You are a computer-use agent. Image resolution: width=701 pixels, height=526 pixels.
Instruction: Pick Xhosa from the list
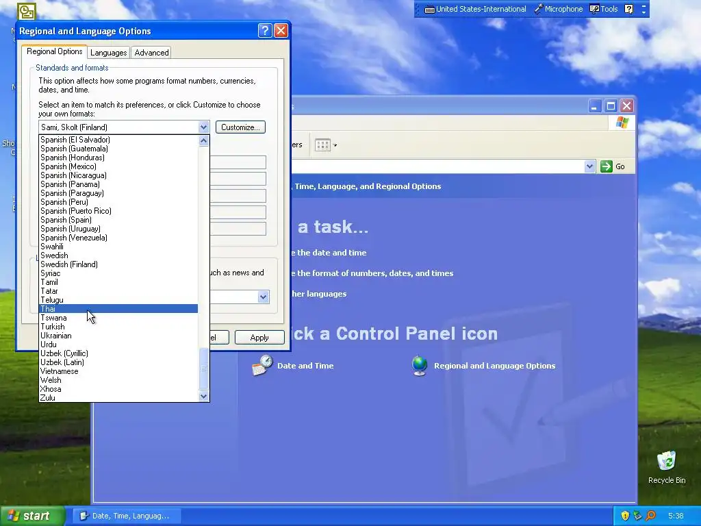pos(118,389)
